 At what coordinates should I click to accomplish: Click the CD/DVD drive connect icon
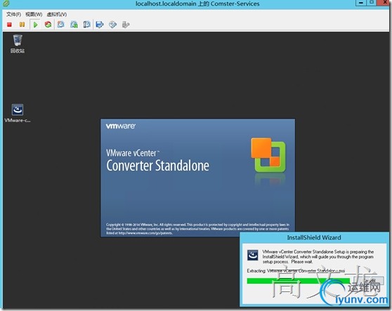coord(112,25)
